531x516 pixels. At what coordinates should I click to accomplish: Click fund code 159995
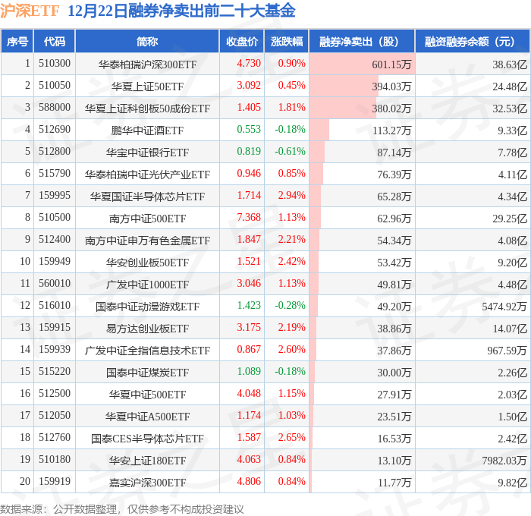[55, 196]
